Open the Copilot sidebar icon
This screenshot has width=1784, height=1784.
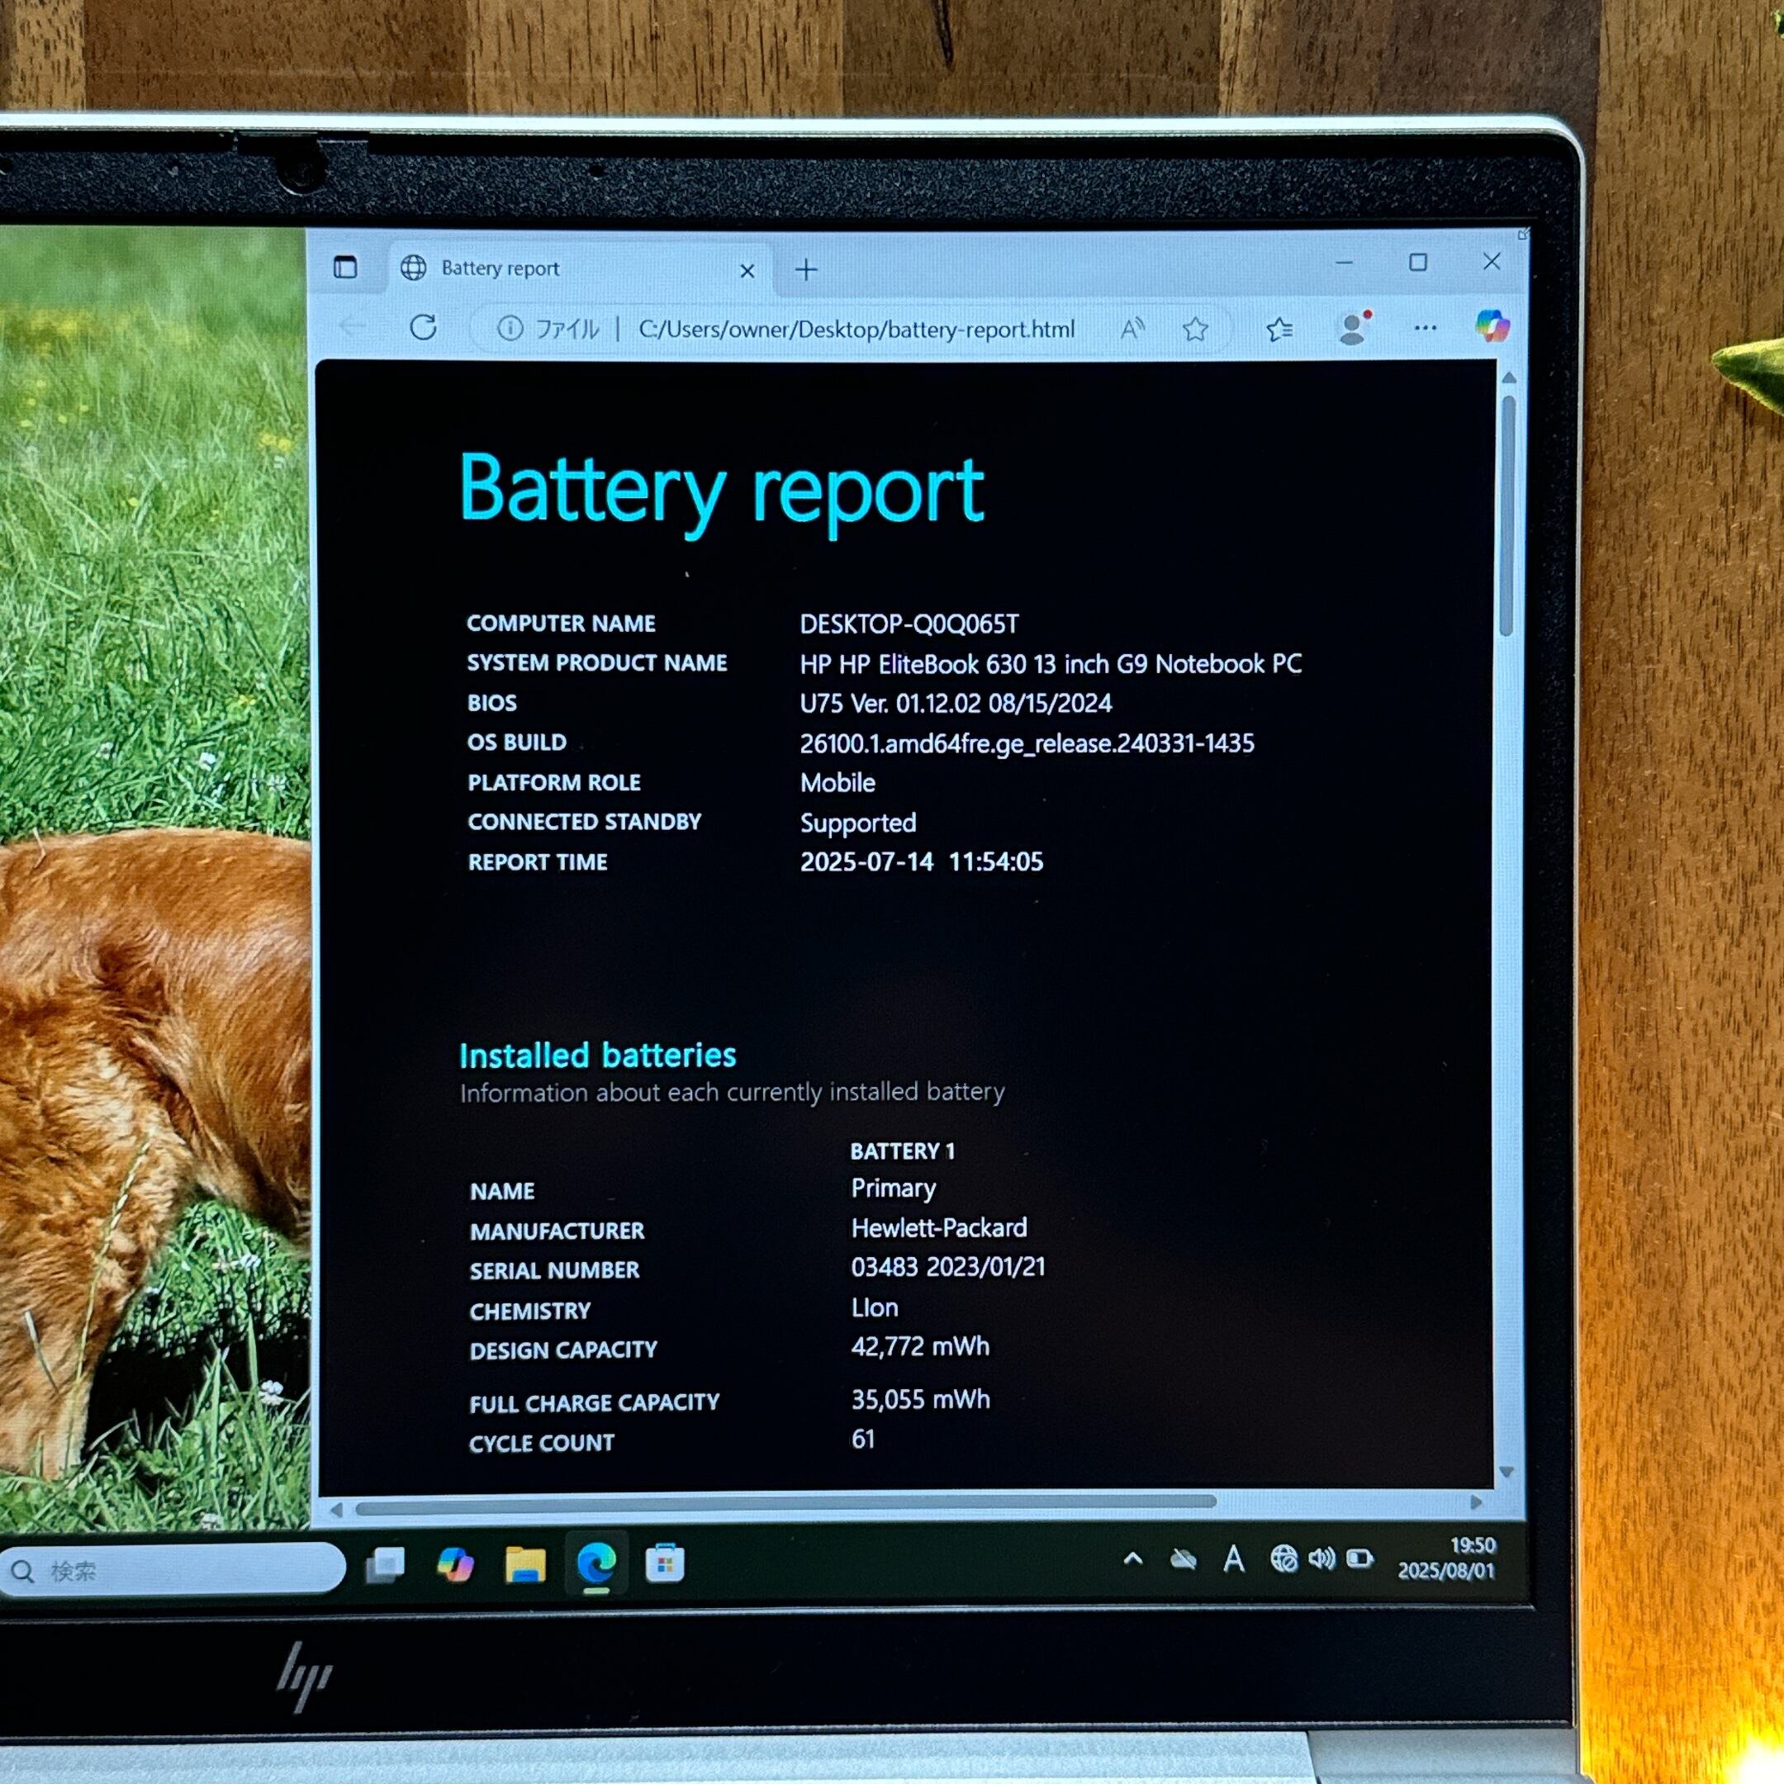click(x=1492, y=326)
